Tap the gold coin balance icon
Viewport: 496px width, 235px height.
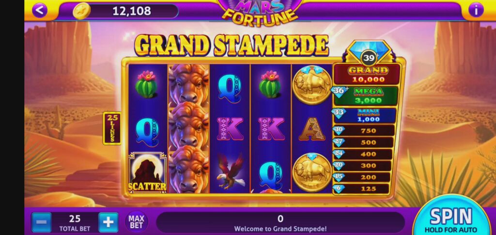pyautogui.click(x=81, y=11)
